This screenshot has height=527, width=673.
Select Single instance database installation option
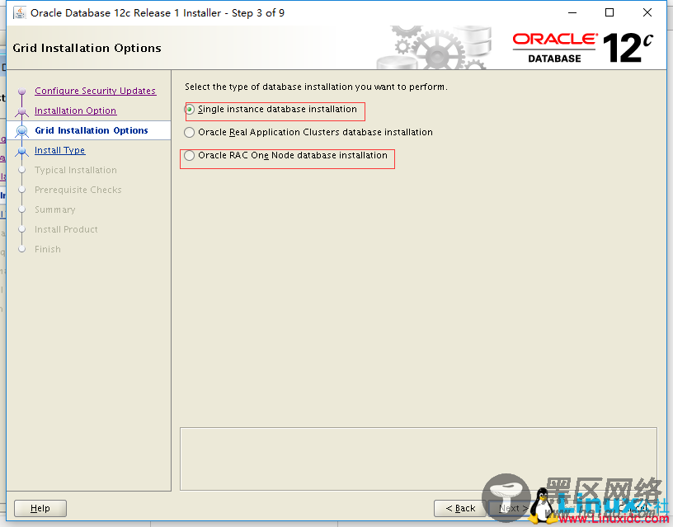click(x=271, y=110)
